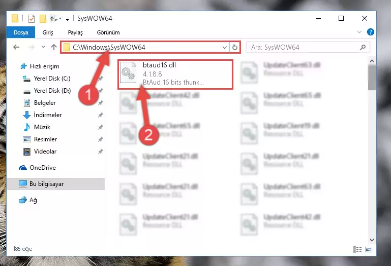
Task: Select Hızlı erişim in the navigation pane
Action: tap(39, 66)
